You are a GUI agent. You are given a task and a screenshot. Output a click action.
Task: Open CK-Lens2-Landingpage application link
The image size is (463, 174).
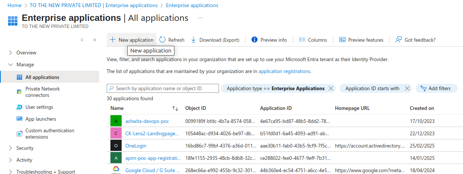(x=152, y=133)
